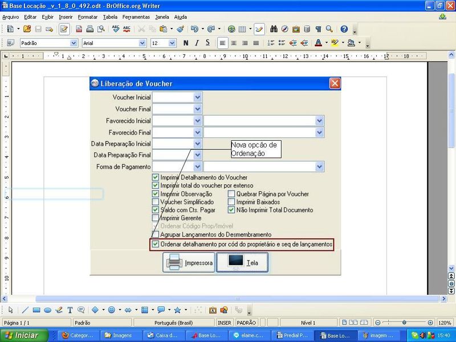Click the Navigator compass icon
This screenshot has height=342, width=456.
285,29
